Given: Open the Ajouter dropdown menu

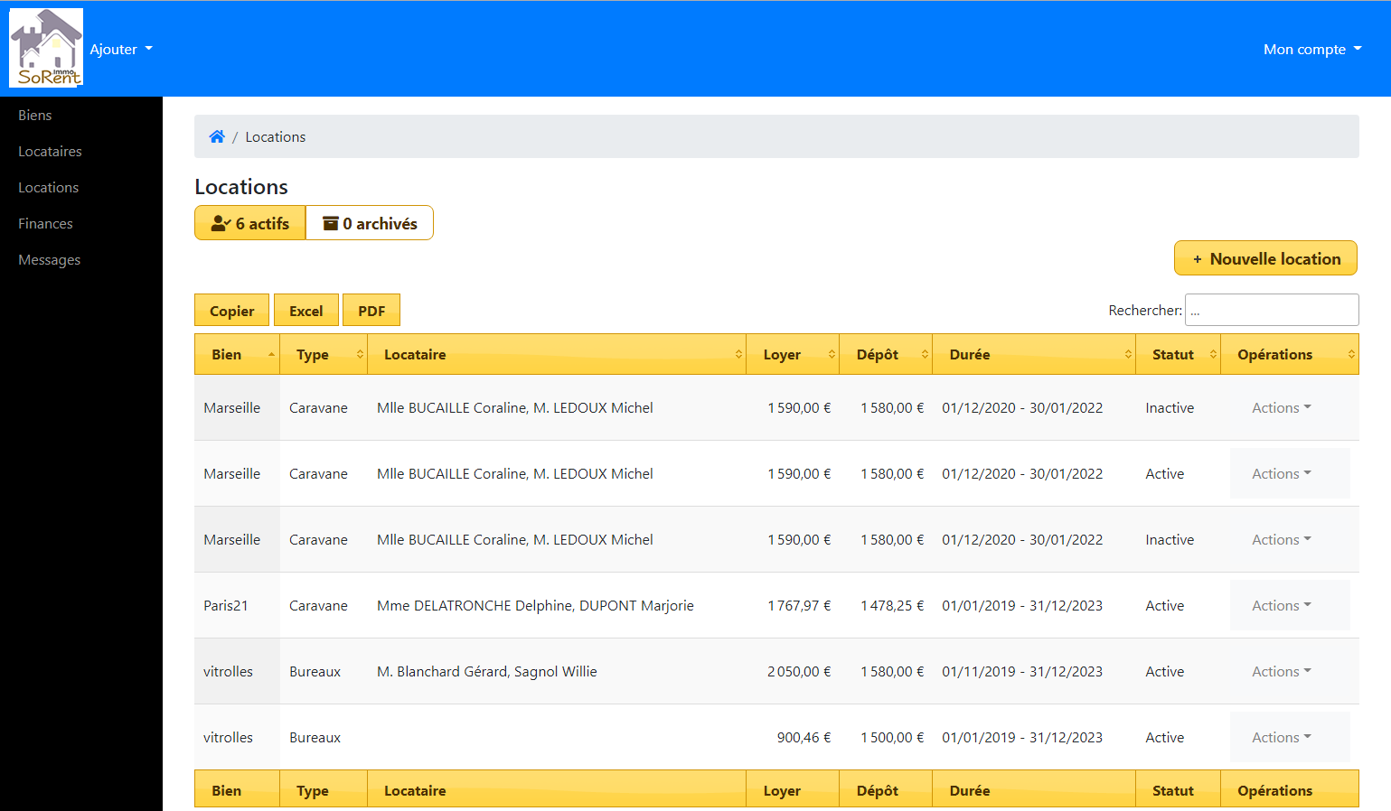Looking at the screenshot, I should click(x=121, y=49).
